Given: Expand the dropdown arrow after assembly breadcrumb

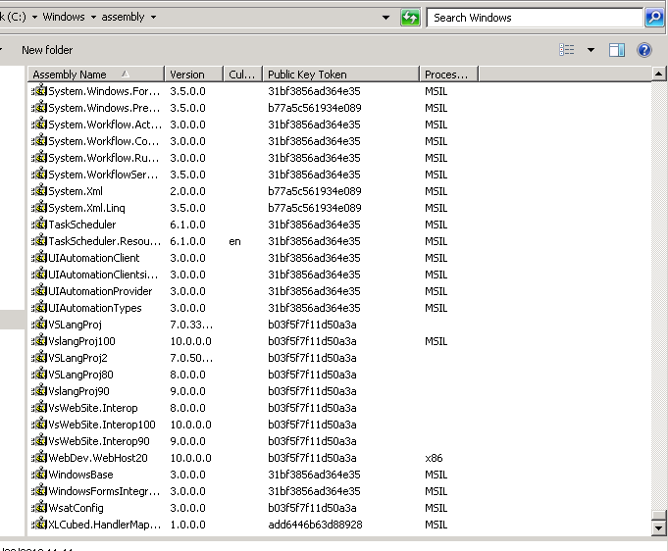Looking at the screenshot, I should pyautogui.click(x=153, y=18).
